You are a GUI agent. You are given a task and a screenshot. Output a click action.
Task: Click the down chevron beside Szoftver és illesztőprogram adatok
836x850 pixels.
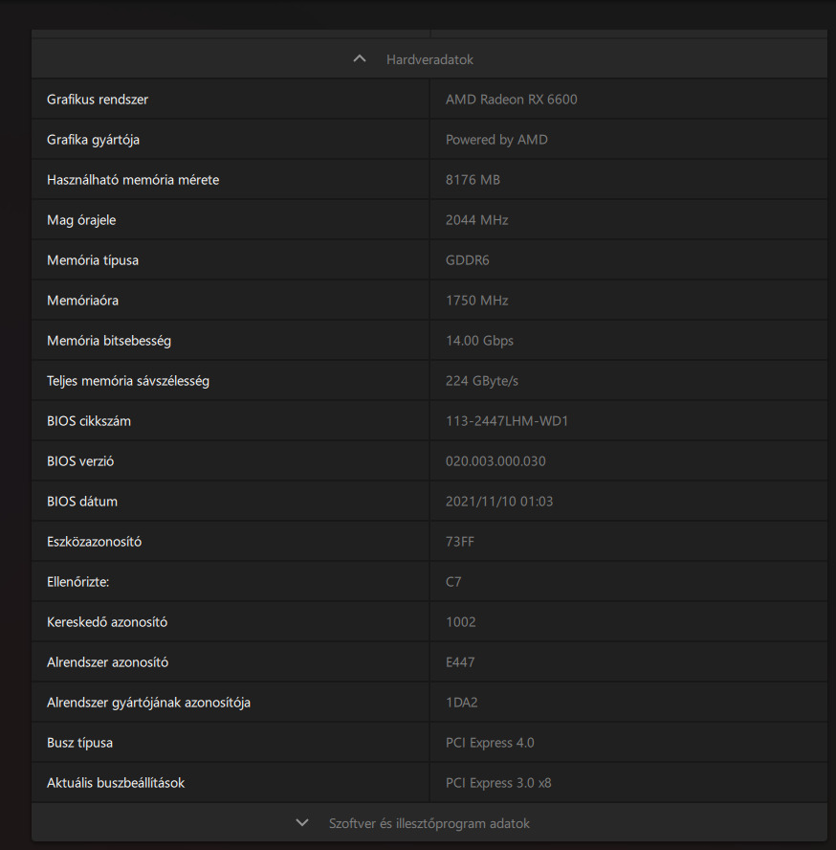click(302, 823)
